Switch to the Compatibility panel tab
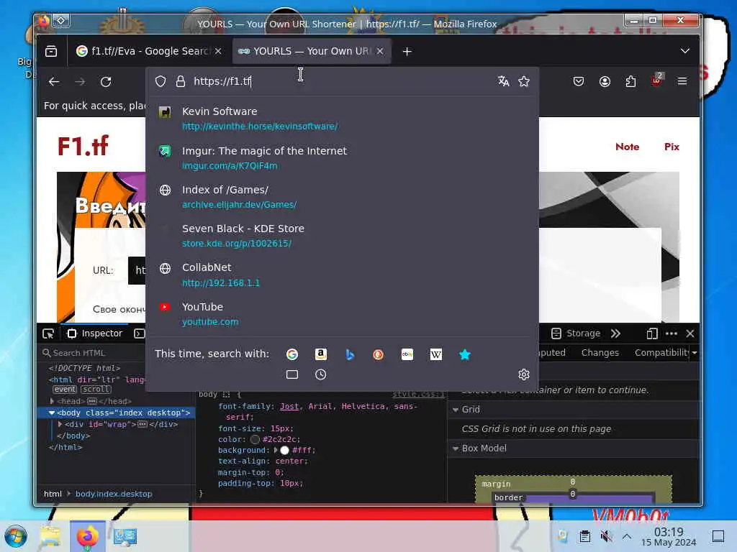The height and width of the screenshot is (552, 737). (662, 352)
